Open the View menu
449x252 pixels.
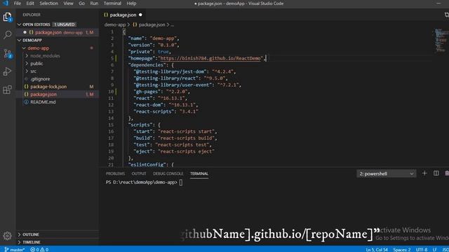tap(68, 3)
